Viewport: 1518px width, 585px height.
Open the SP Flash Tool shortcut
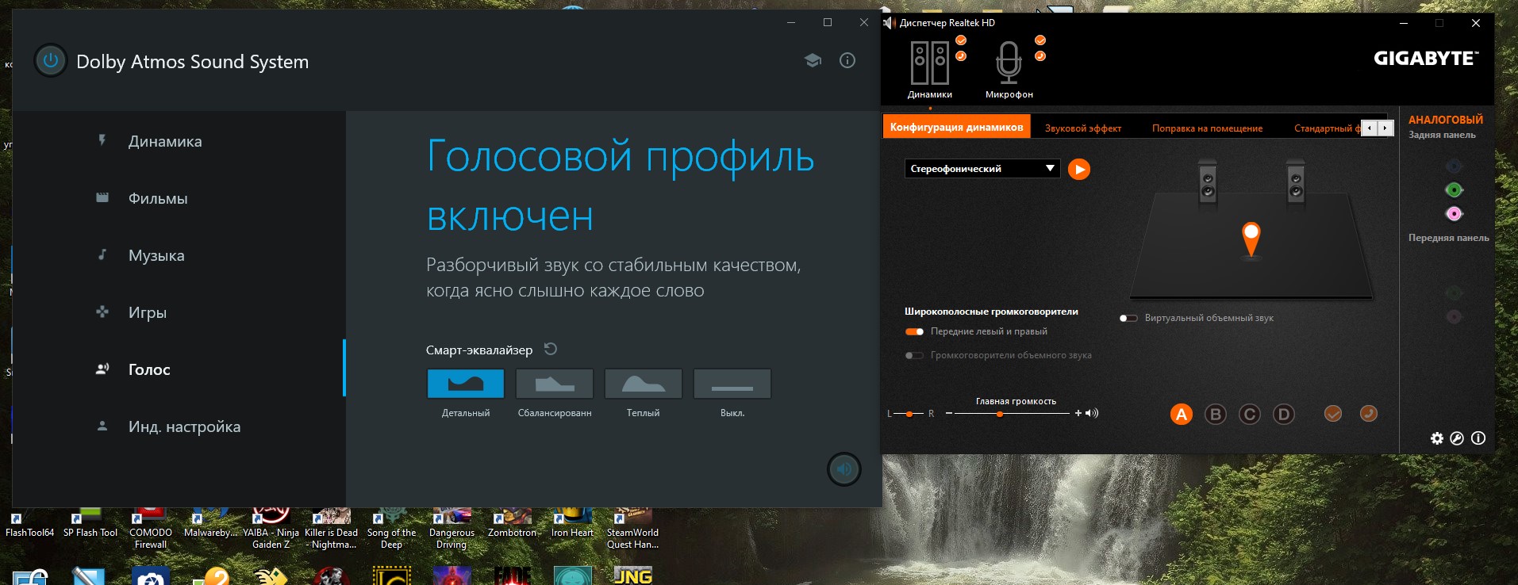point(90,524)
